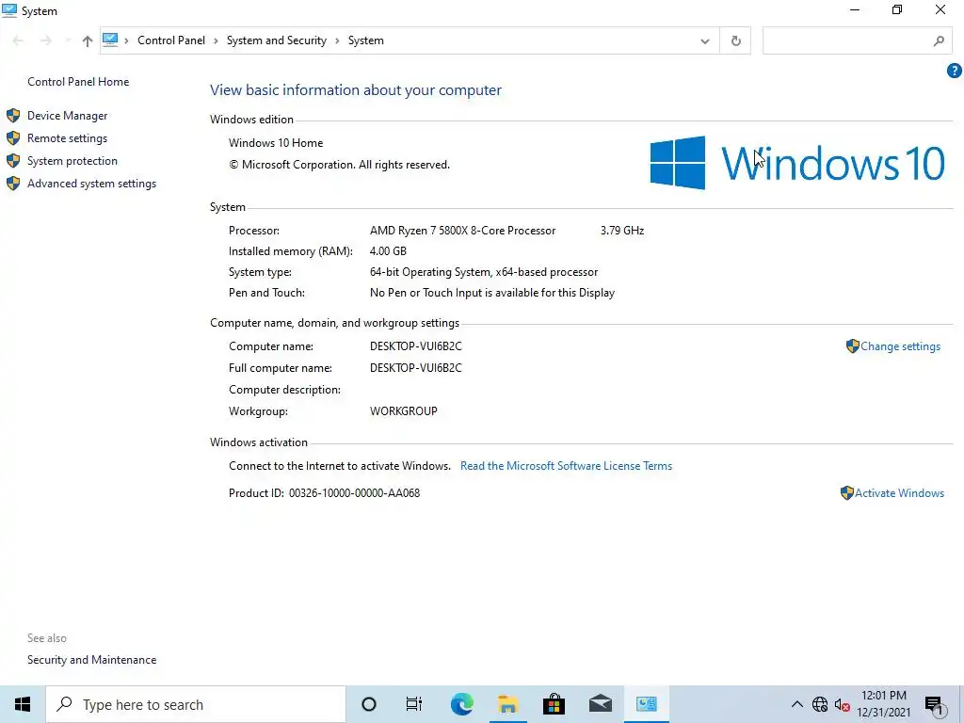Click the computer icon in address bar

(110, 40)
